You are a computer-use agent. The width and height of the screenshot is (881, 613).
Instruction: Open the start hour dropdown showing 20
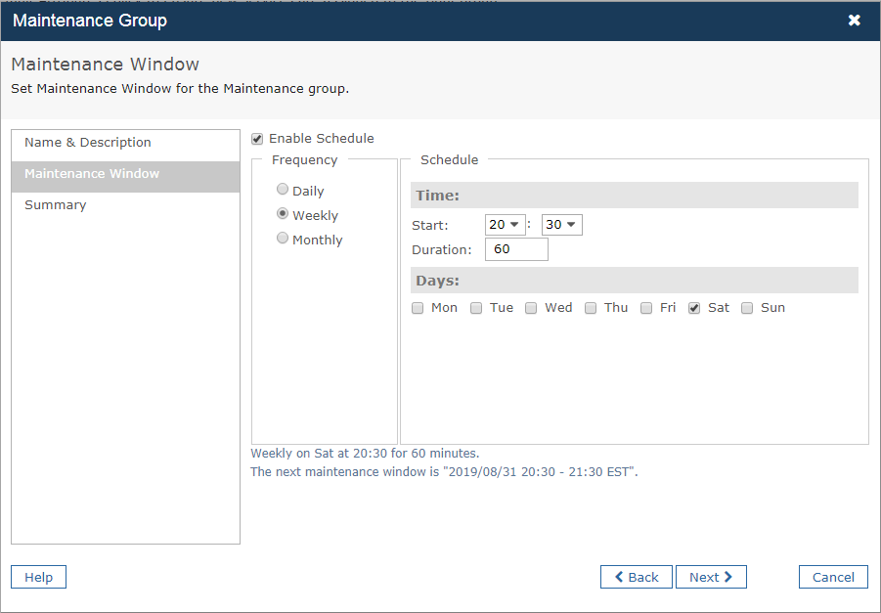tap(505, 224)
